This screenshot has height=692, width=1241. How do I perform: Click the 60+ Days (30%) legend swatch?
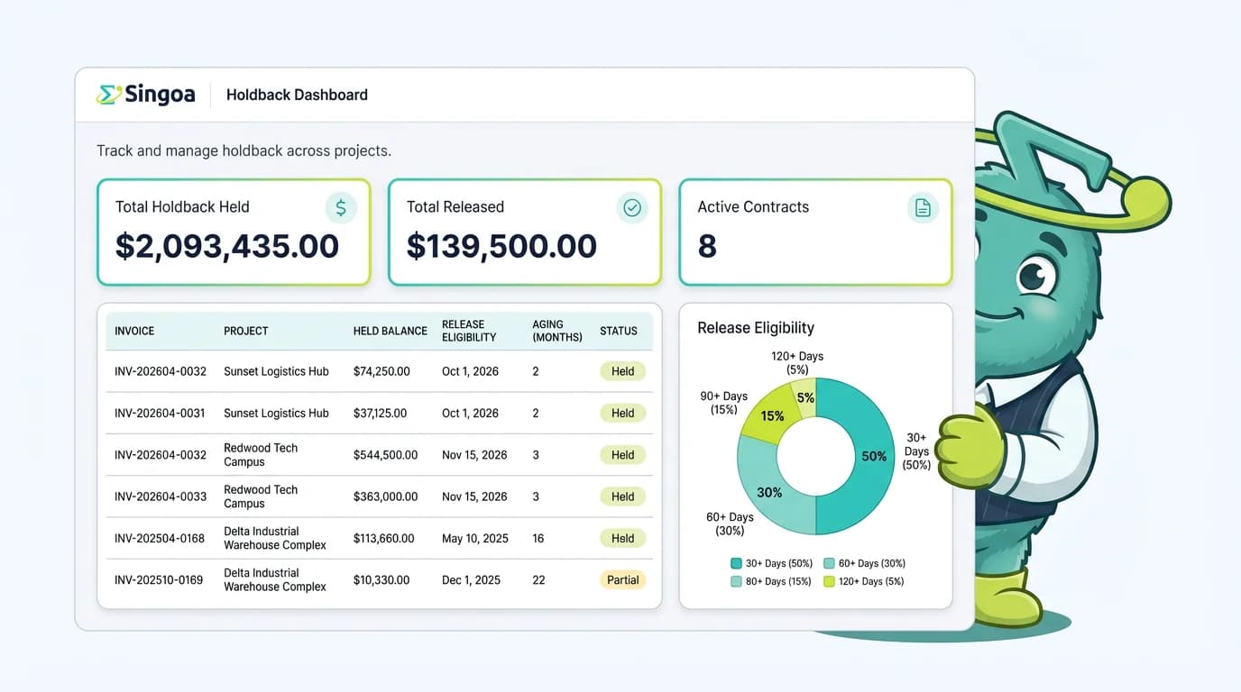click(829, 563)
